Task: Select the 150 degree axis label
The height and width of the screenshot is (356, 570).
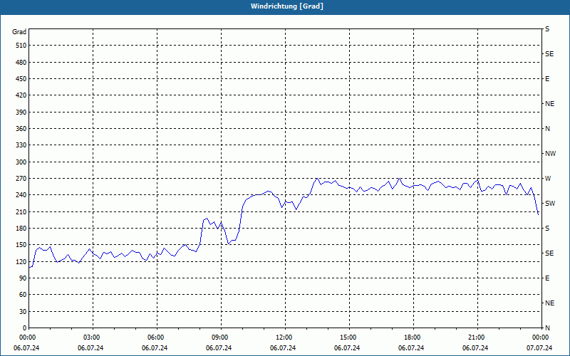Action: tap(21, 245)
